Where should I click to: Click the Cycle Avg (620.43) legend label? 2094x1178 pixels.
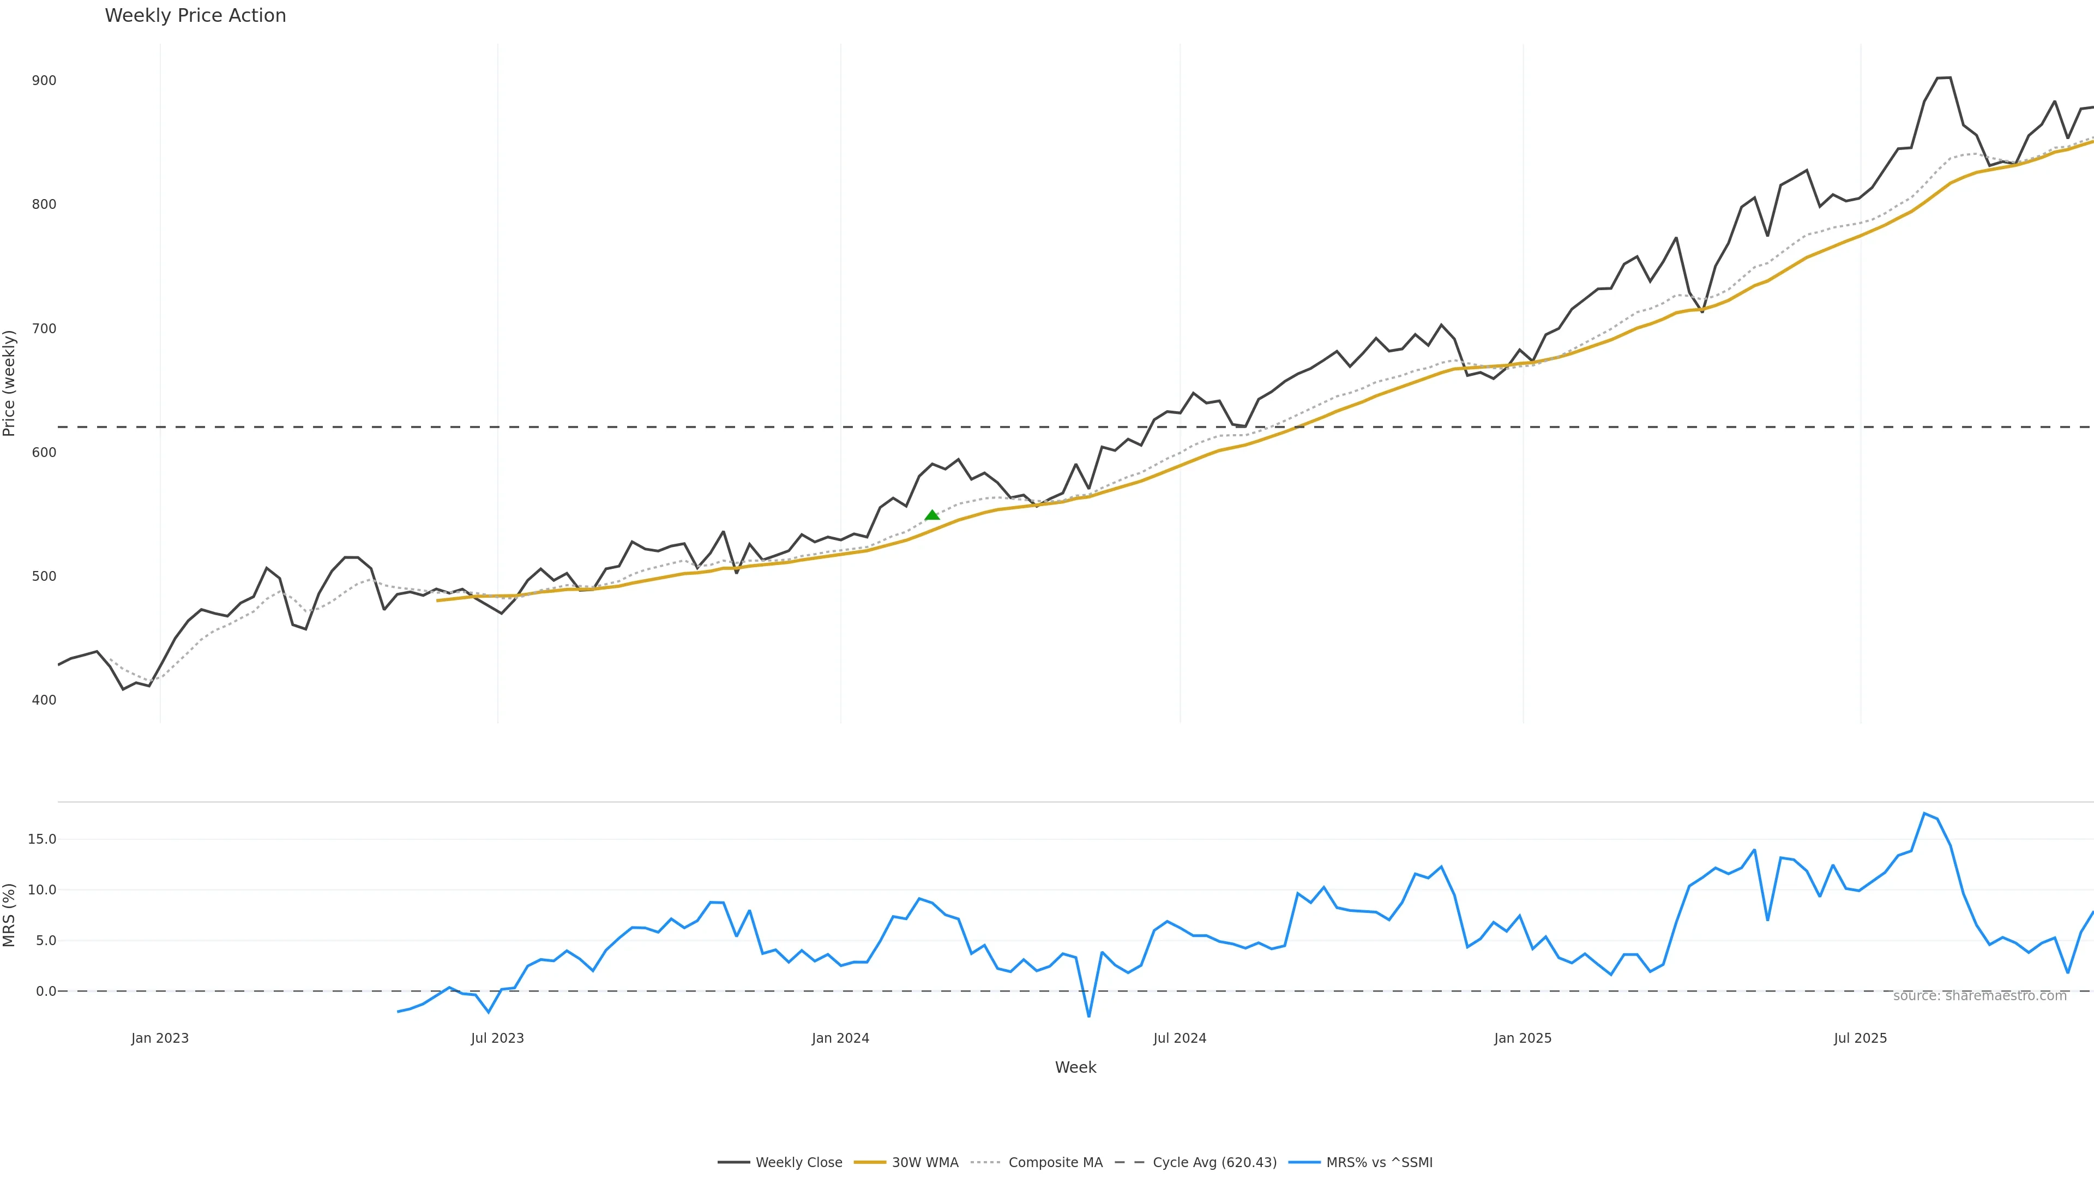(1214, 1163)
